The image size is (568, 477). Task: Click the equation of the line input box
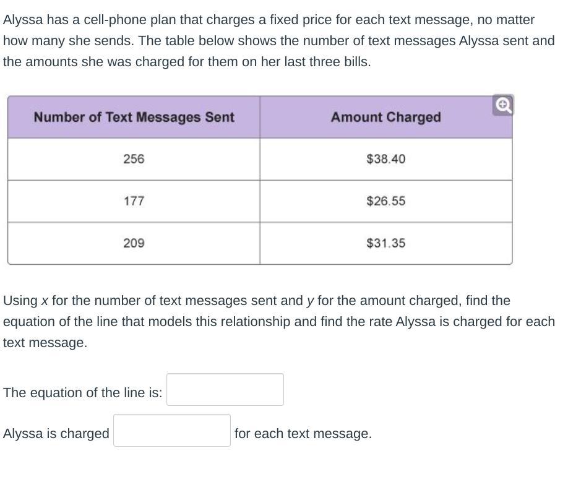[x=225, y=390]
